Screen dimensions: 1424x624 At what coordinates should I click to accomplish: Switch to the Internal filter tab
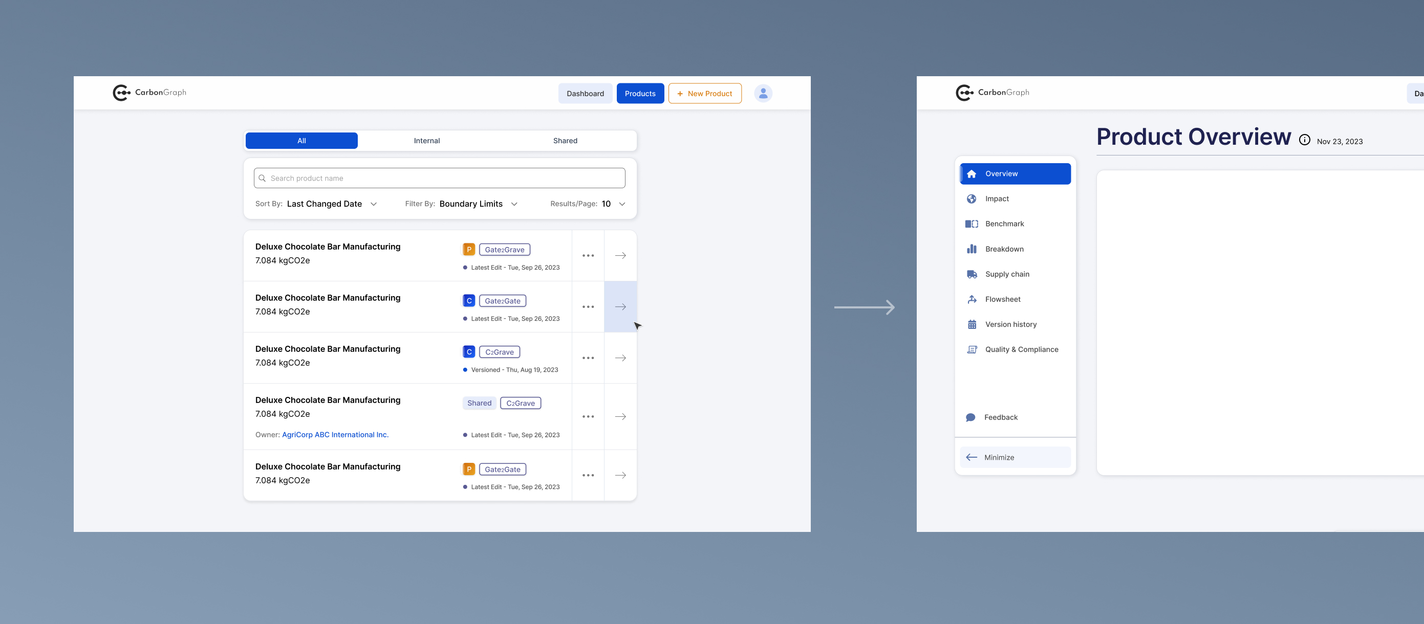[x=426, y=140]
